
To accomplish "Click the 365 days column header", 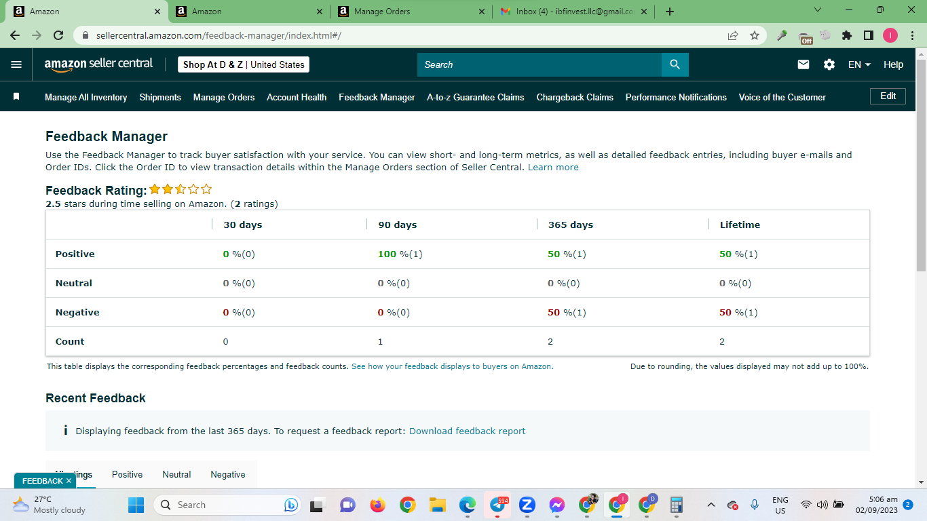I will (x=571, y=225).
